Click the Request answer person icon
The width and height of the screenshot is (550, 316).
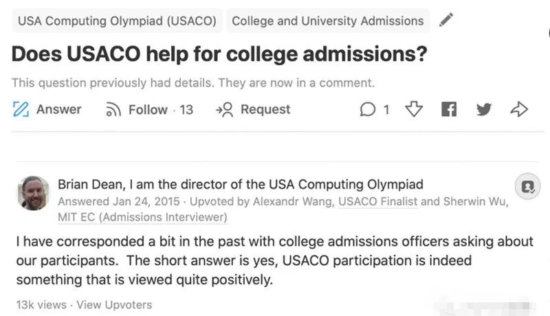pyautogui.click(x=225, y=109)
